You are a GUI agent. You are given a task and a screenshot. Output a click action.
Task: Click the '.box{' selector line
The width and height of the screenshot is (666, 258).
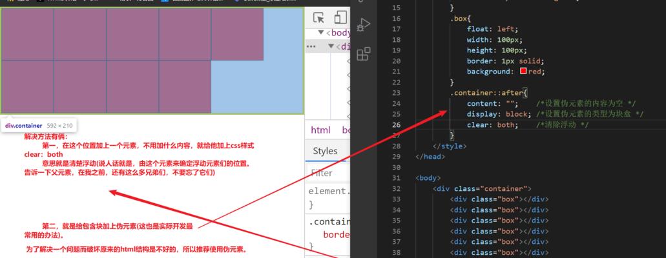(461, 18)
